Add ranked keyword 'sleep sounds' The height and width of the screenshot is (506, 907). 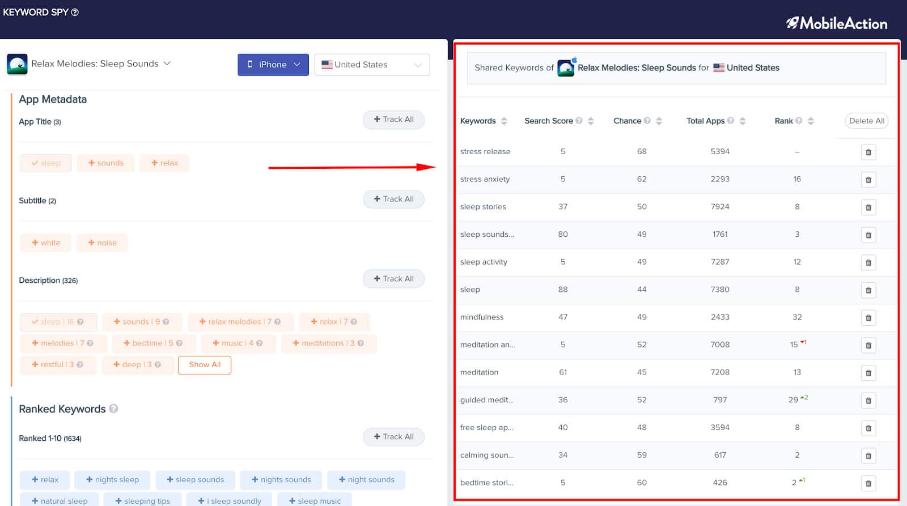click(195, 480)
